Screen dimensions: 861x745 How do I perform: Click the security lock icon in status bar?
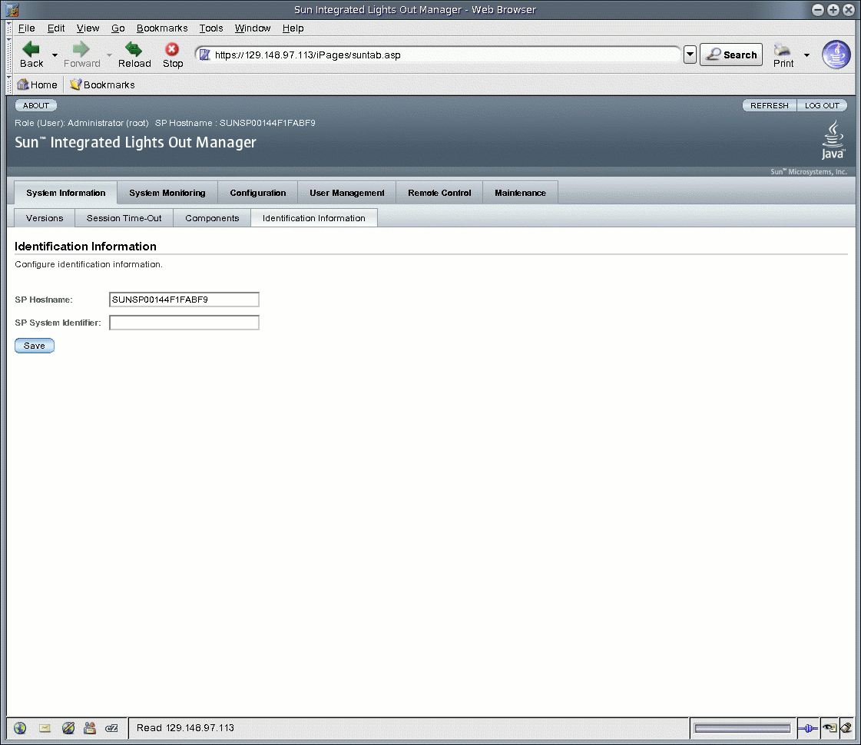click(846, 729)
